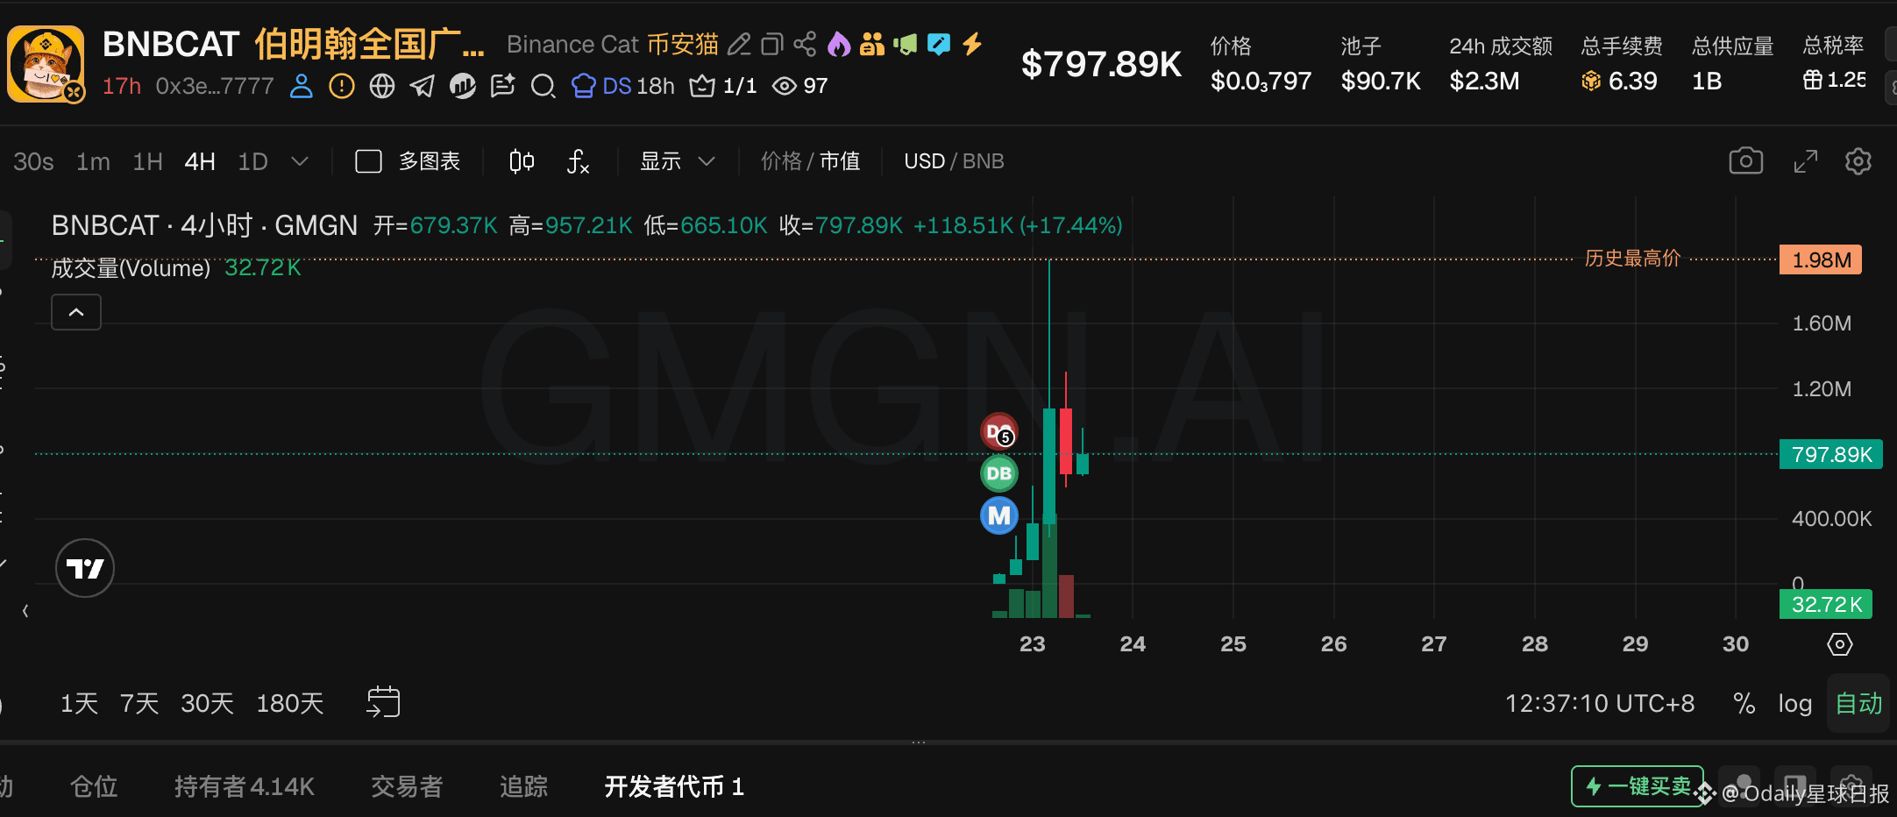Click the red DS marker on chart
Viewport: 1897px width, 817px height.
click(x=998, y=431)
